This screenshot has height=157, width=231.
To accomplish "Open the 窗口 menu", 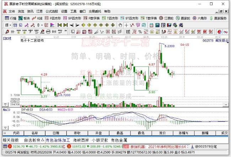I will click(82, 11).
